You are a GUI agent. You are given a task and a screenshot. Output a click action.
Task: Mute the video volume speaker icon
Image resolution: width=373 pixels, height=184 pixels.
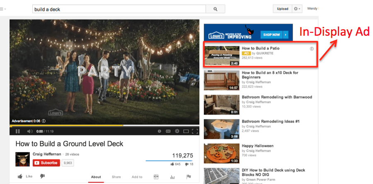coord(30,131)
